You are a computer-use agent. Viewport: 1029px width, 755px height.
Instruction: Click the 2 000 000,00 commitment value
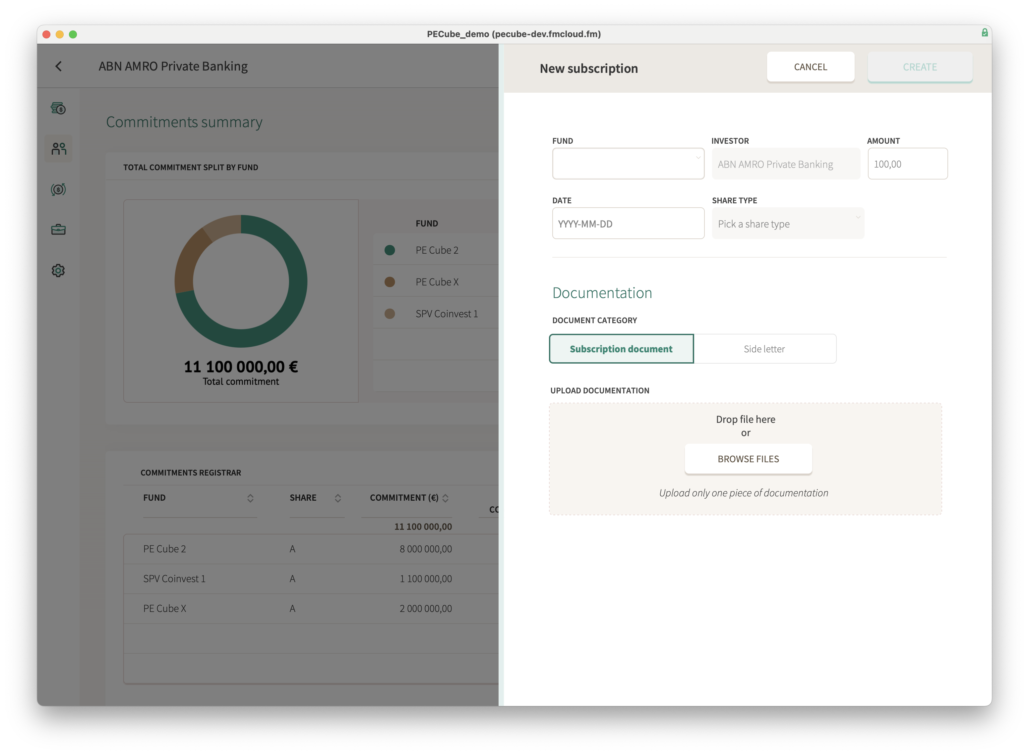click(x=426, y=609)
